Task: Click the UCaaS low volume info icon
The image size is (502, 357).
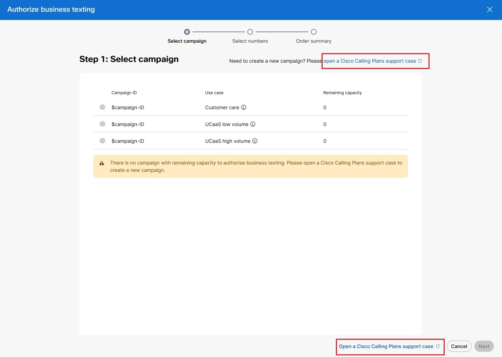Action: pos(252,124)
